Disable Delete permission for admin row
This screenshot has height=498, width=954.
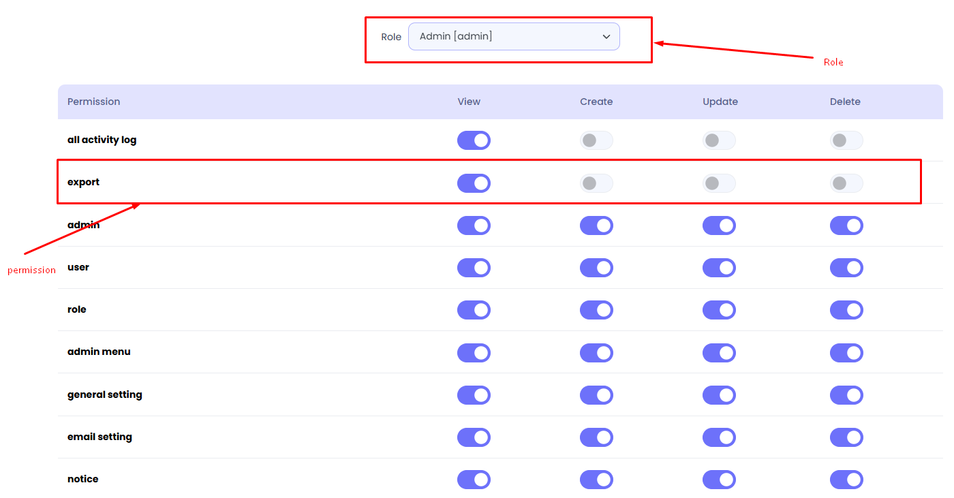(x=846, y=225)
